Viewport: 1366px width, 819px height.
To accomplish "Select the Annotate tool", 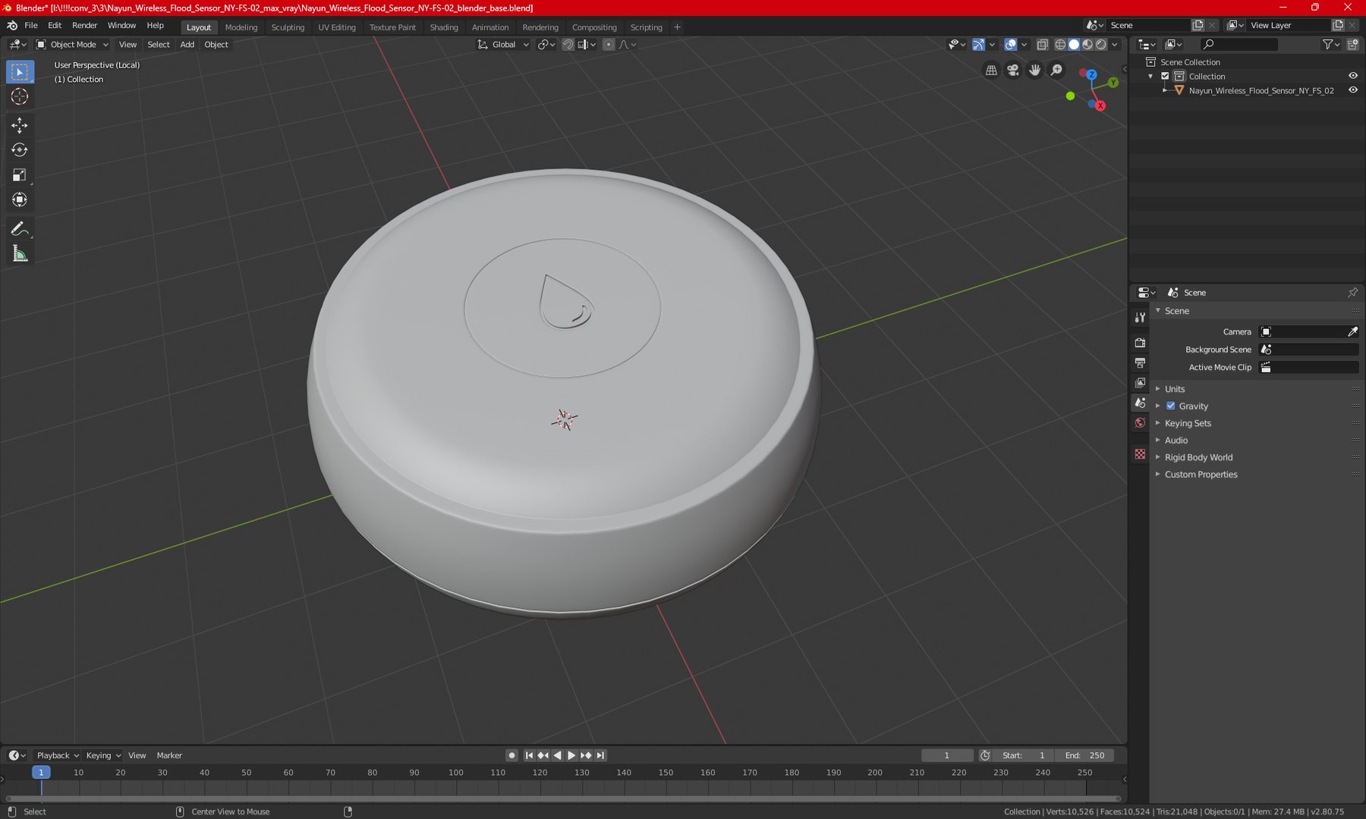I will pyautogui.click(x=20, y=229).
